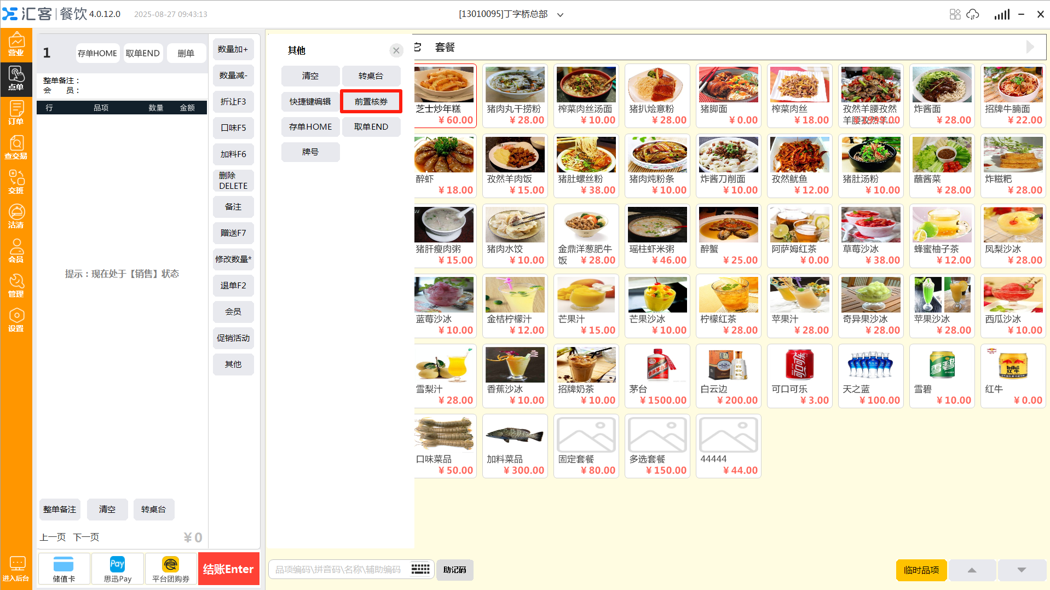
Task: Click the cloud sync icon in title bar
Action: click(x=973, y=14)
